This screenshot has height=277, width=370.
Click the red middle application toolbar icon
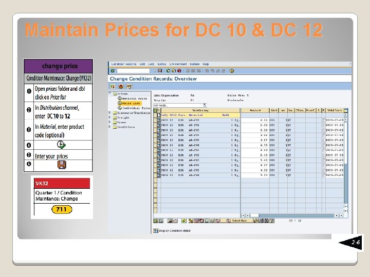(121, 87)
